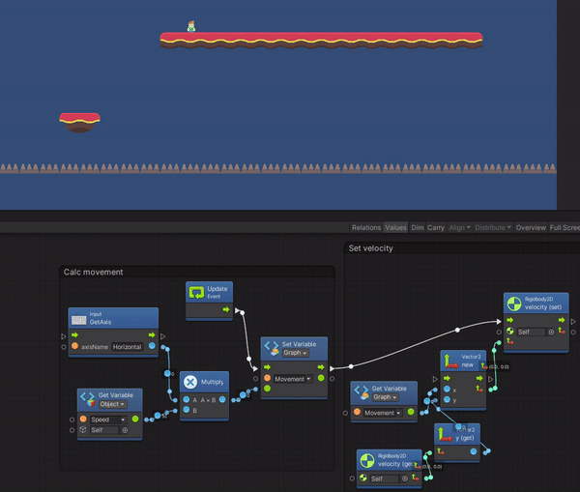Open the Speed variable name dropdown
This screenshot has width=580, height=492.
coord(111,420)
